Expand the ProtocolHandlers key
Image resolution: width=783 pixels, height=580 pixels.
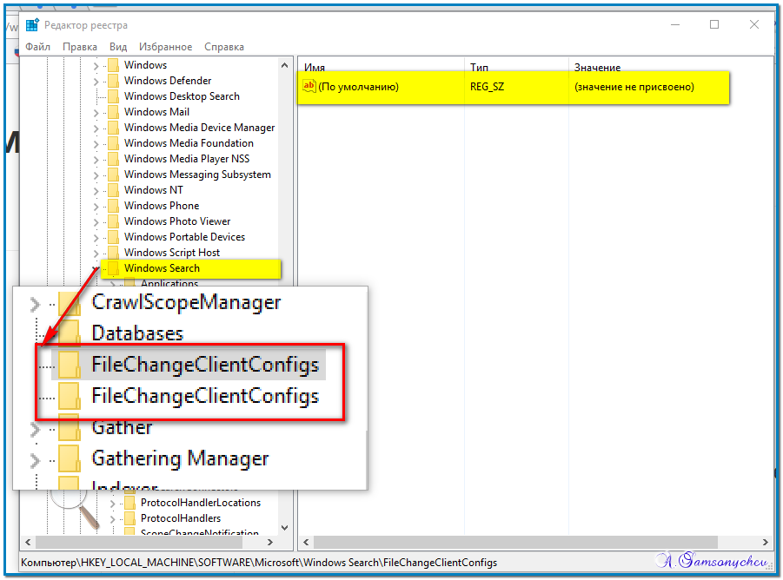point(113,518)
